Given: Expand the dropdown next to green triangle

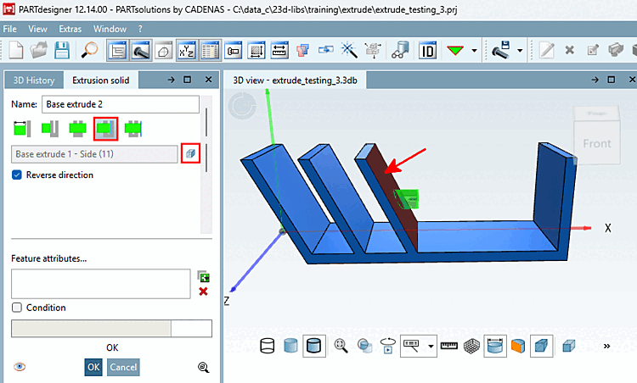Looking at the screenshot, I should click(474, 51).
